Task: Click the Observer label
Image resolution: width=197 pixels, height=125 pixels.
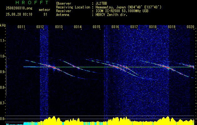Action: [64, 3]
